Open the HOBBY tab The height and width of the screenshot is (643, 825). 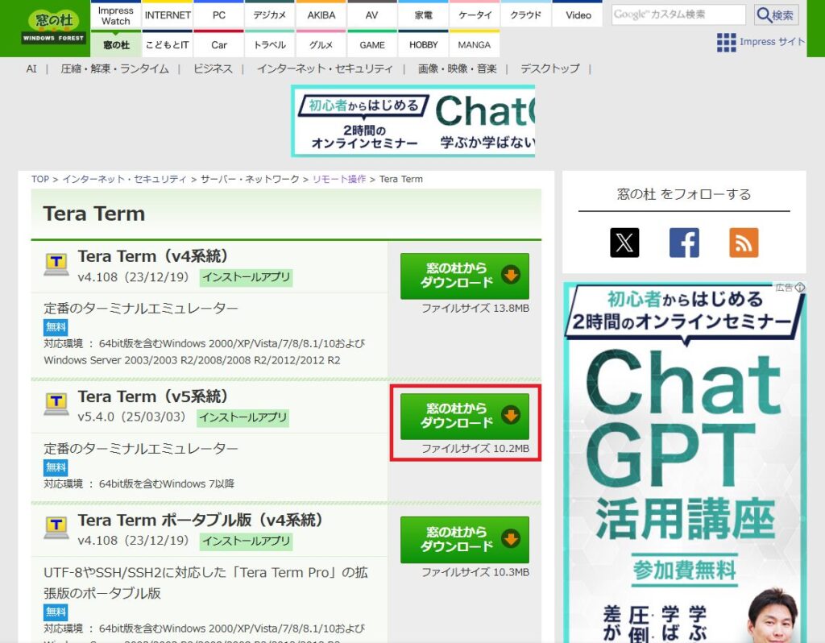point(423,44)
